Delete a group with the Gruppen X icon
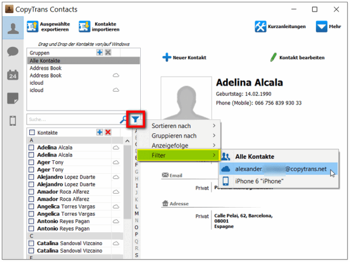This screenshot has width=350, height=262. [x=108, y=53]
